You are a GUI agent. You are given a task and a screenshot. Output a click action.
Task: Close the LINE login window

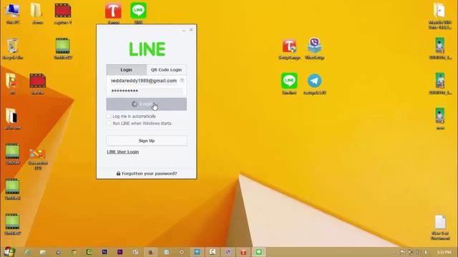click(x=191, y=30)
